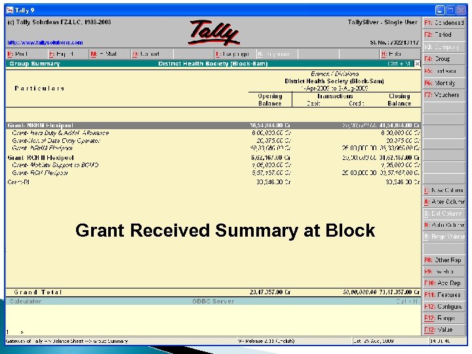Click the F1: Condensed button
Viewport: 472px width, 354px height.
(444, 22)
